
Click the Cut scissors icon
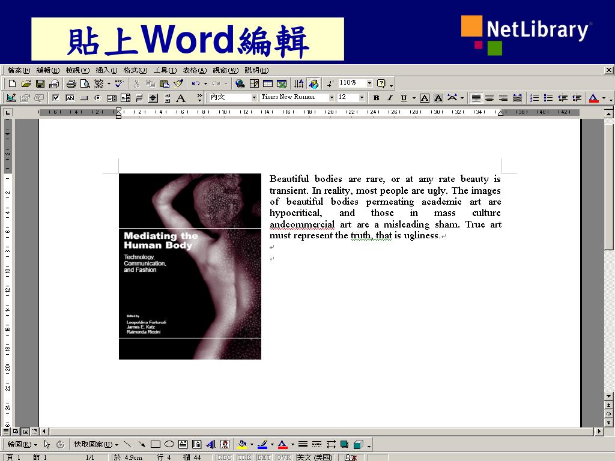tap(136, 83)
